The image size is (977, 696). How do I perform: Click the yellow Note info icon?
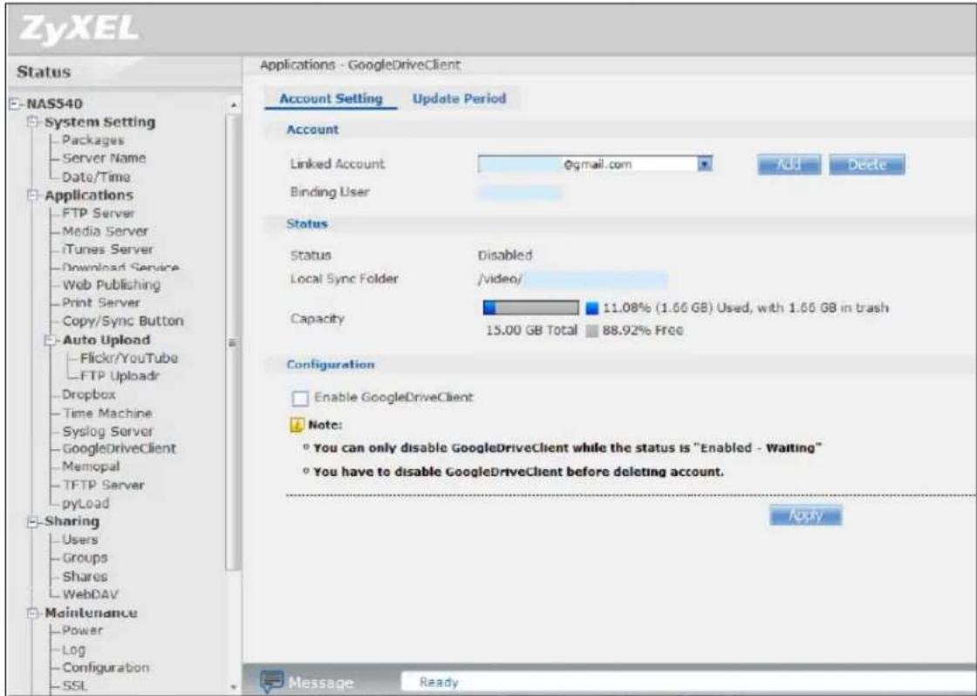(296, 426)
